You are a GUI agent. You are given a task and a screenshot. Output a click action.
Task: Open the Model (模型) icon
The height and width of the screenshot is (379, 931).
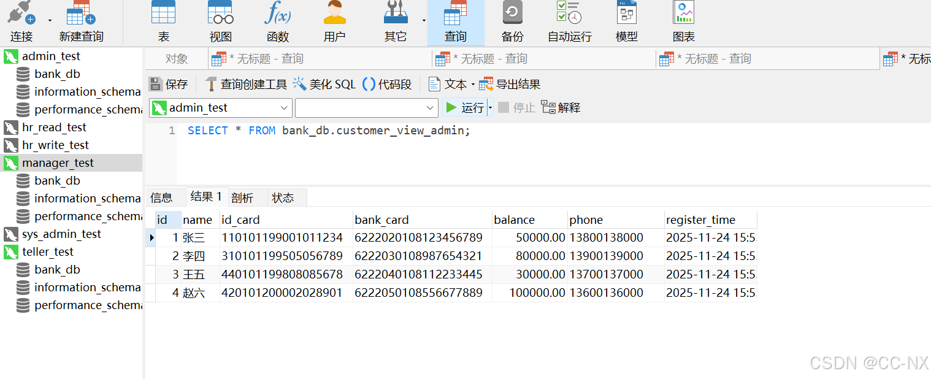pos(626,12)
